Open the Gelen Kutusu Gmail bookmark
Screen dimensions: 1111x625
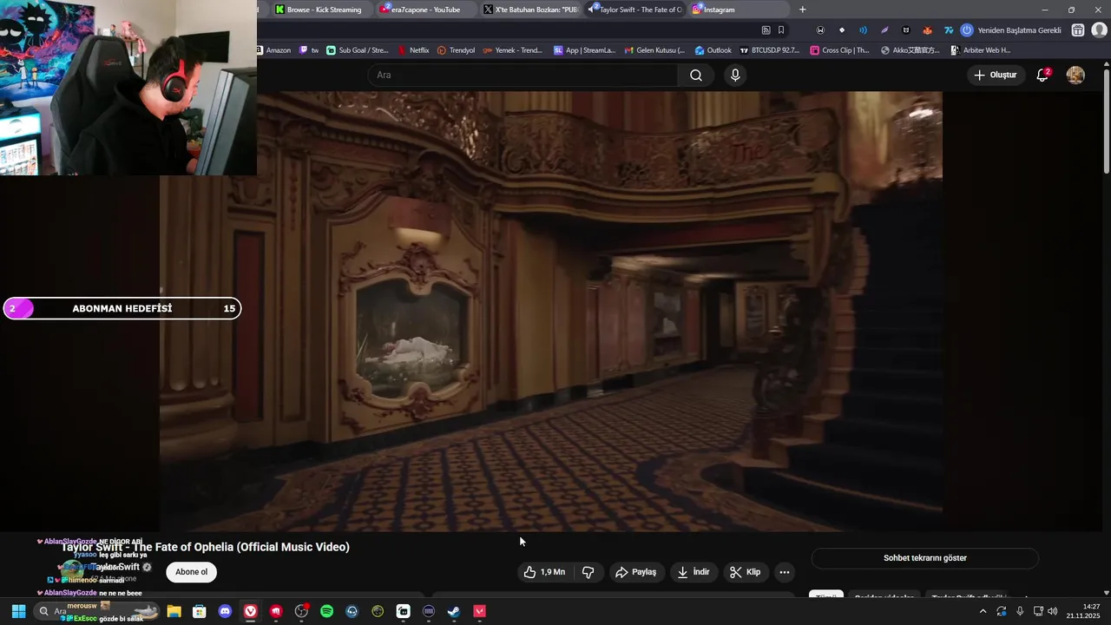[655, 50]
